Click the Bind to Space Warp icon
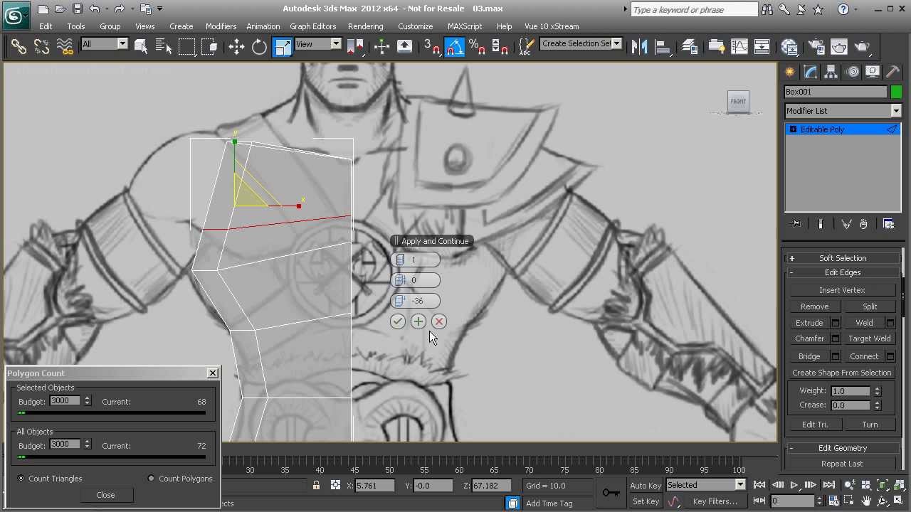The width and height of the screenshot is (911, 512). pyautogui.click(x=65, y=47)
